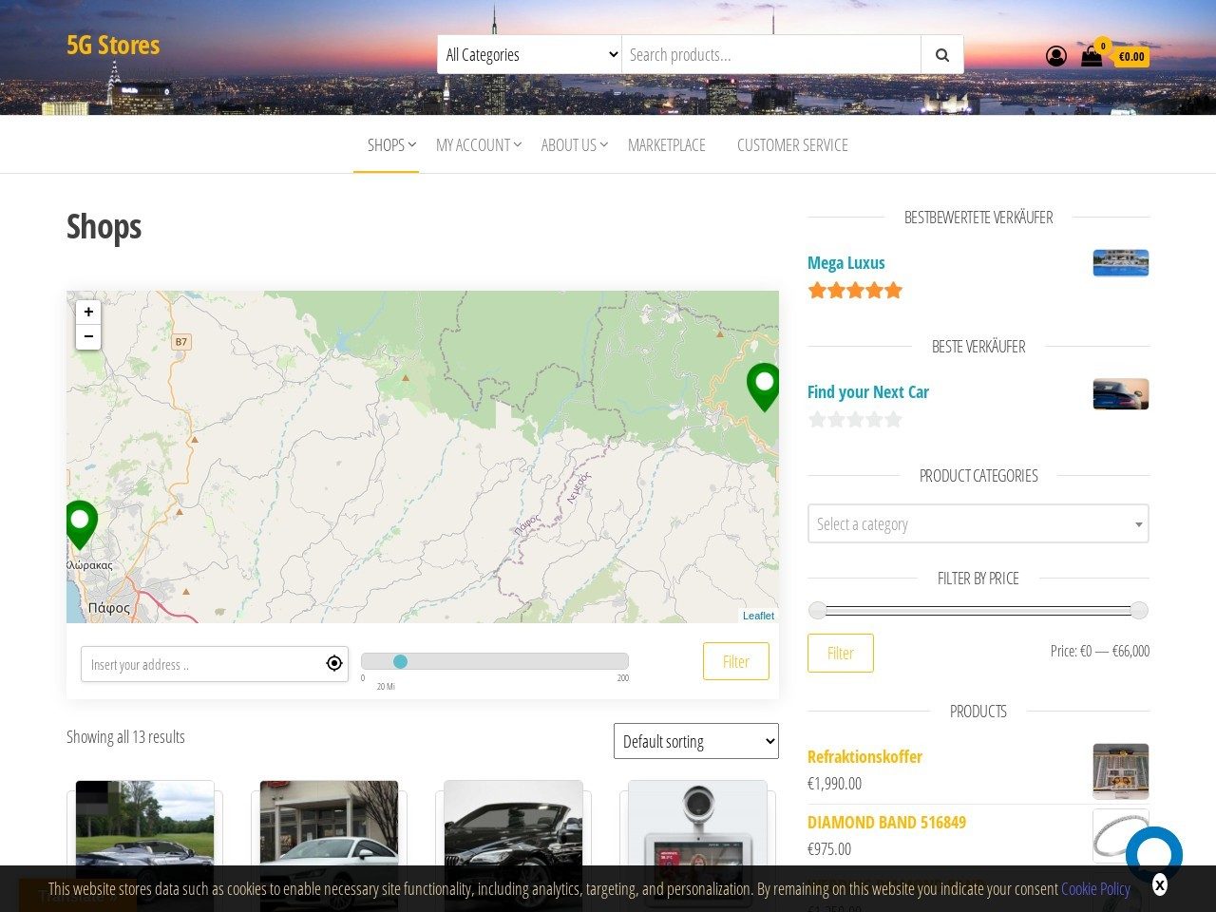Open the blue chat bubble widget
Screen dimensions: 1216x912
point(1154,855)
